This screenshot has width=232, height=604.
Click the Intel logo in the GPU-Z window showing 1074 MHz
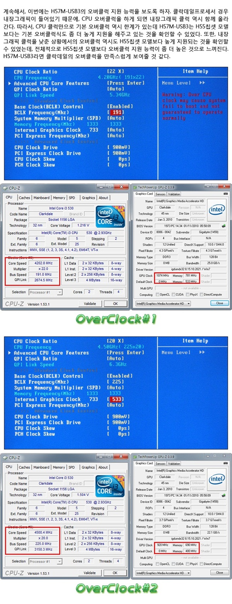click(217, 210)
